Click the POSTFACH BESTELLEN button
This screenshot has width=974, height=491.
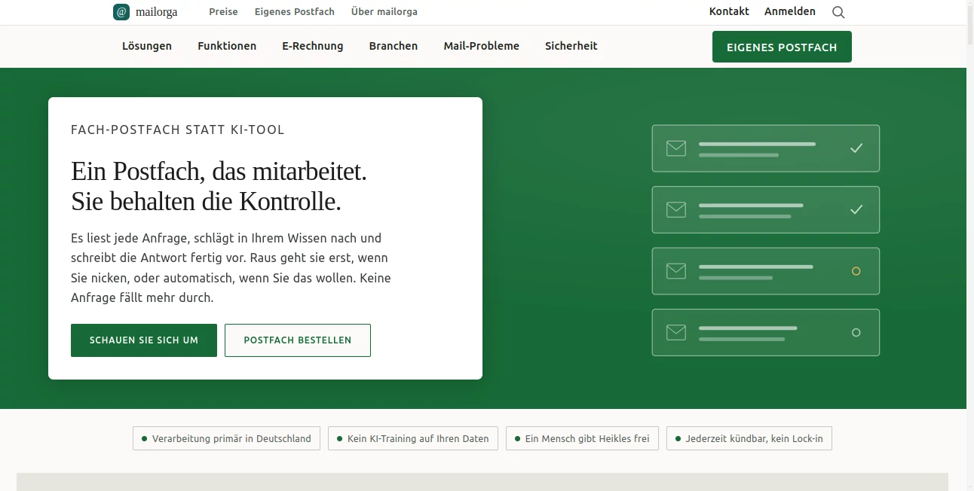298,340
